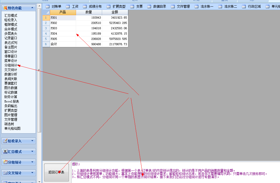
Task: Click sidebar scrollbar up arrow
Action: tap(39, 6)
